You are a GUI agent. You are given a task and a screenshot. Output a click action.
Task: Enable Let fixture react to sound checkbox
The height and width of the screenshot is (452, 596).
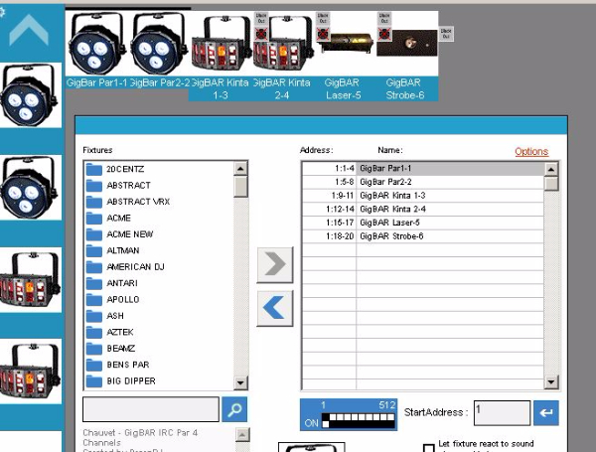point(429,447)
